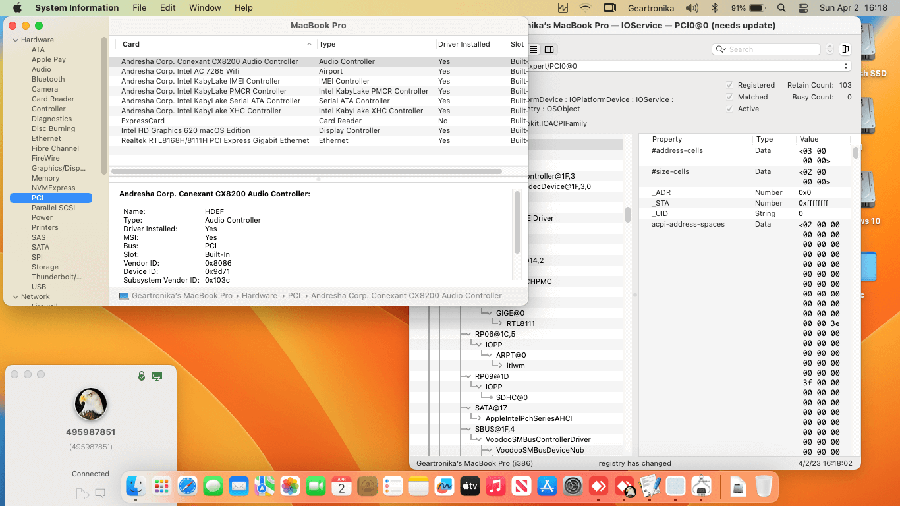900x506 pixels.
Task: Open the Trash in the Dock
Action: [x=764, y=487]
